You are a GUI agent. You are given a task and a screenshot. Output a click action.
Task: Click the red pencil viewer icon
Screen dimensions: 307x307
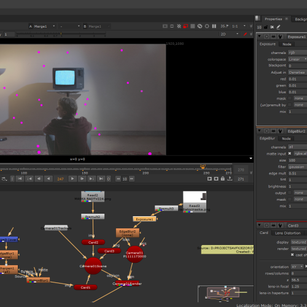coord(245,34)
